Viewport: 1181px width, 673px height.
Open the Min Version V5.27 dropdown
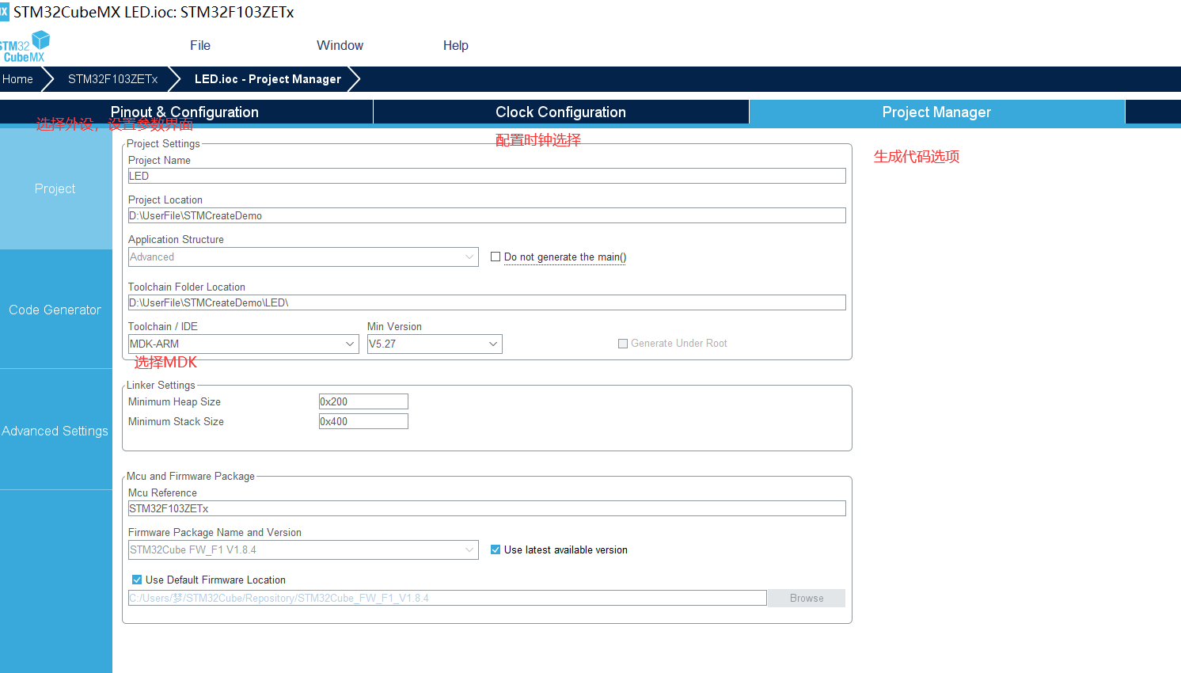click(x=435, y=344)
